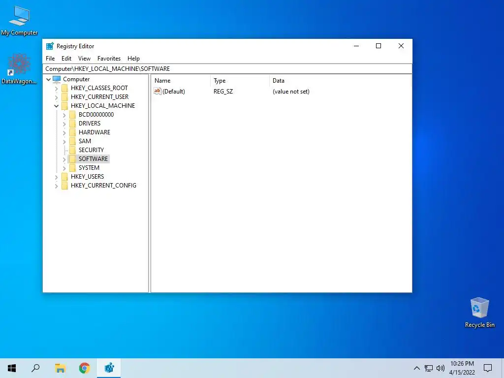This screenshot has width=504, height=378.
Task: Click the Data column header
Action: 340,81
